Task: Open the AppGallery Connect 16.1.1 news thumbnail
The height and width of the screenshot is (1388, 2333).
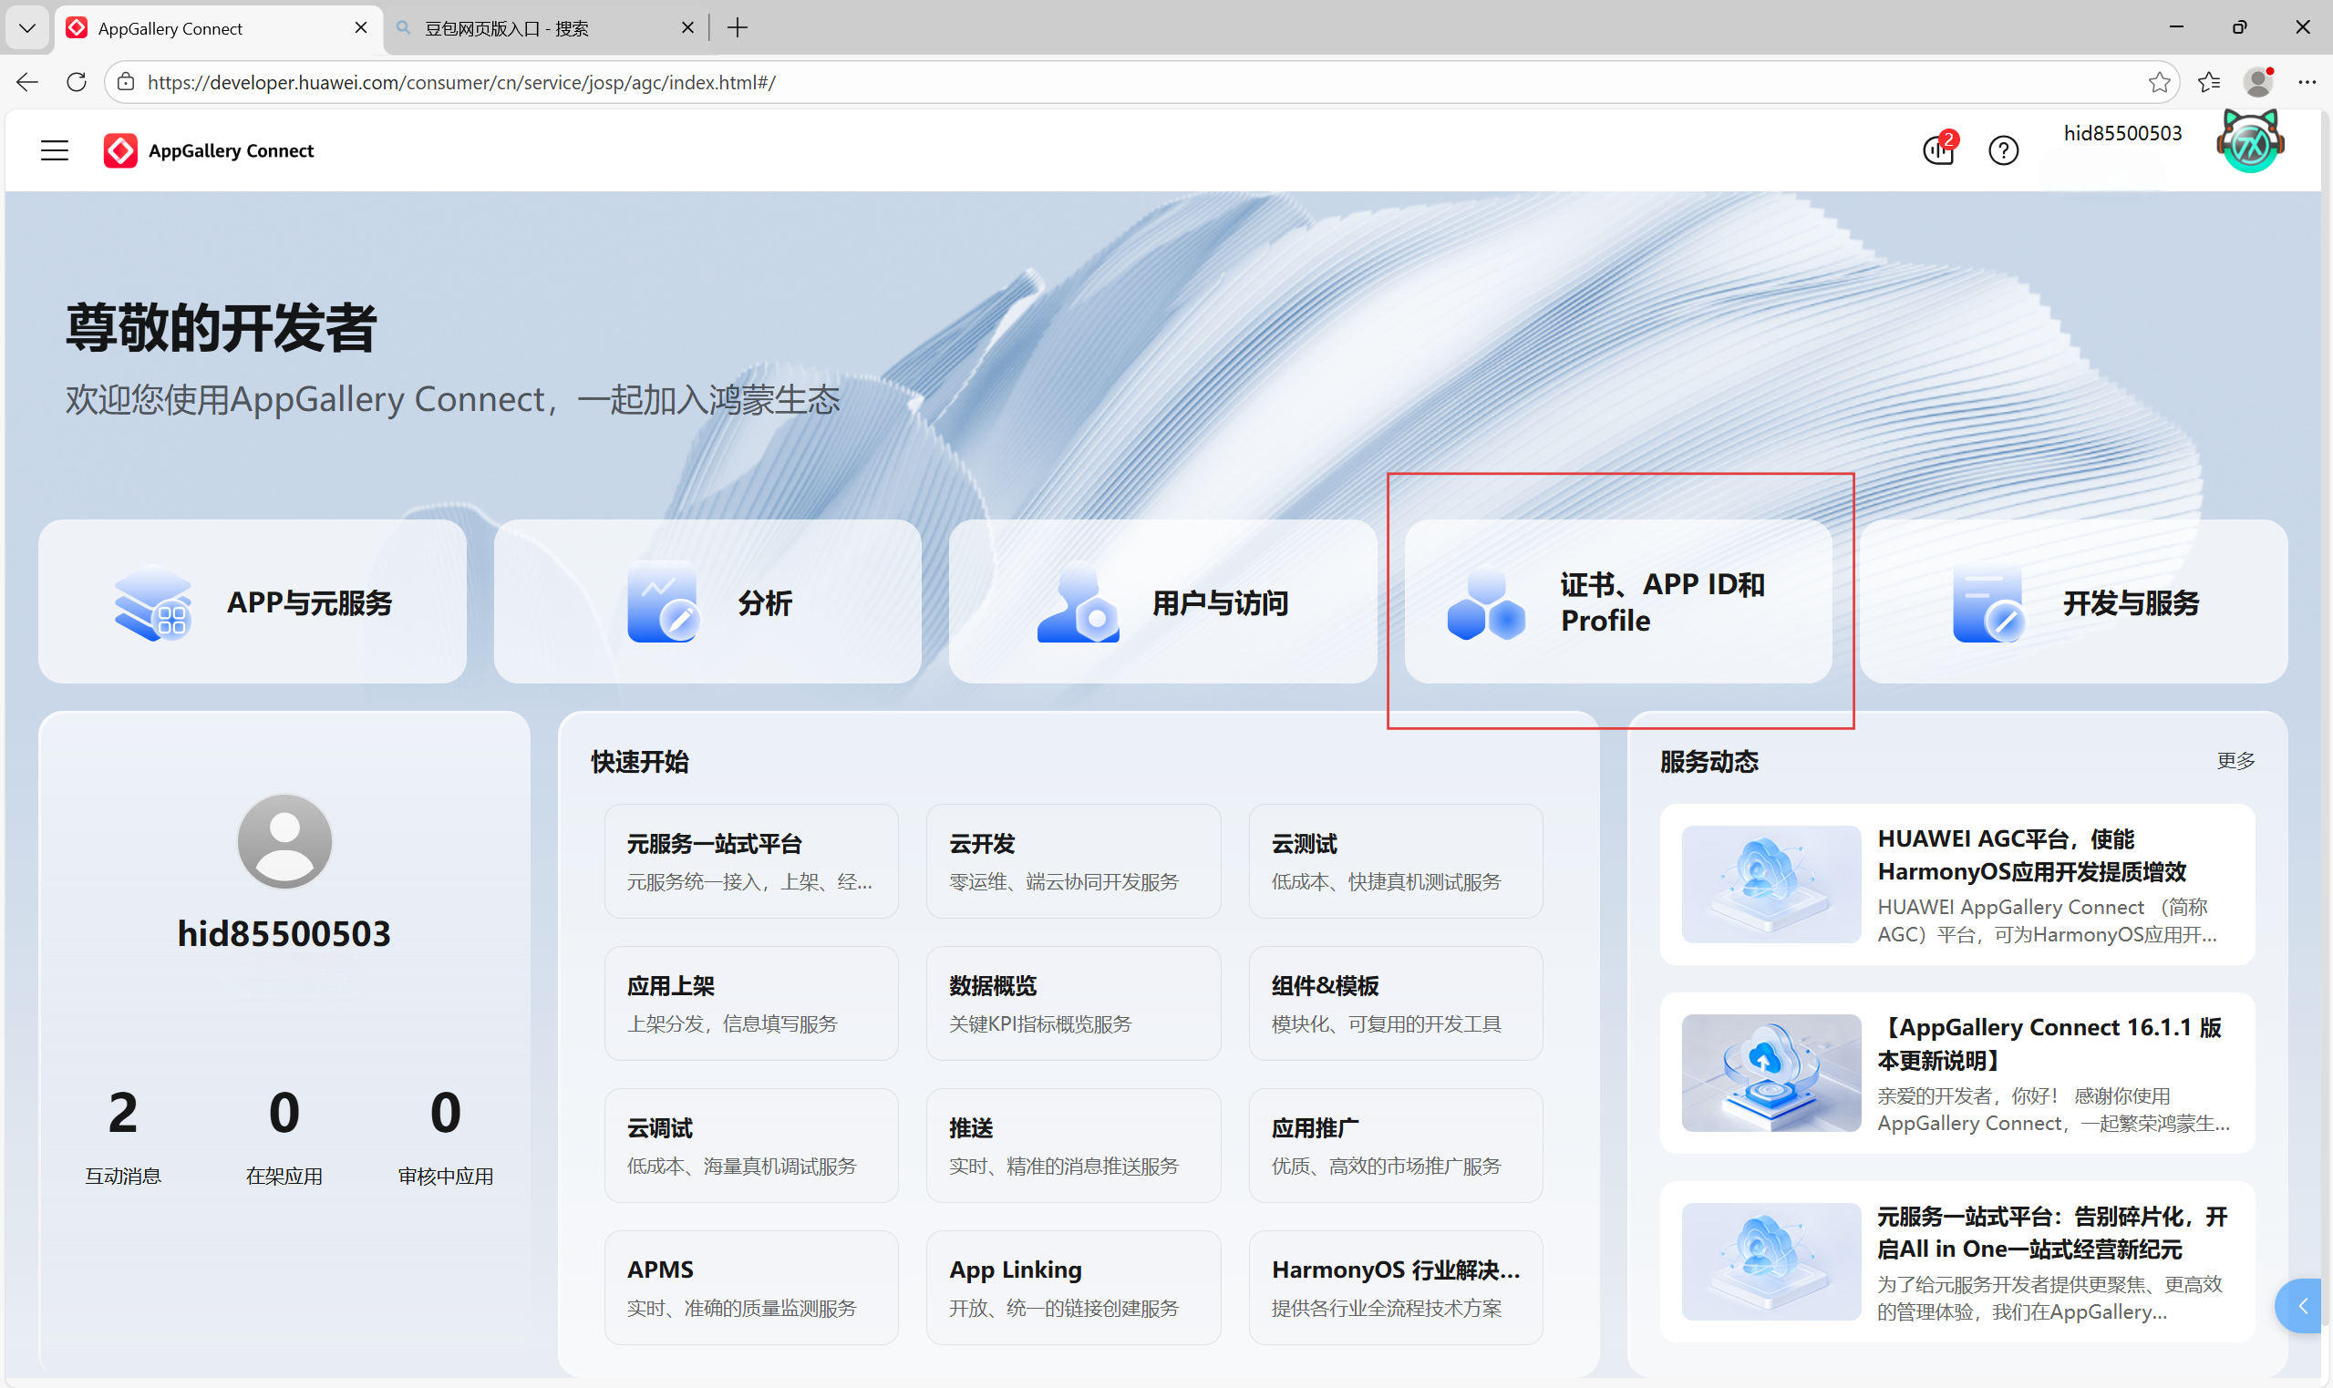Action: (x=1770, y=1073)
